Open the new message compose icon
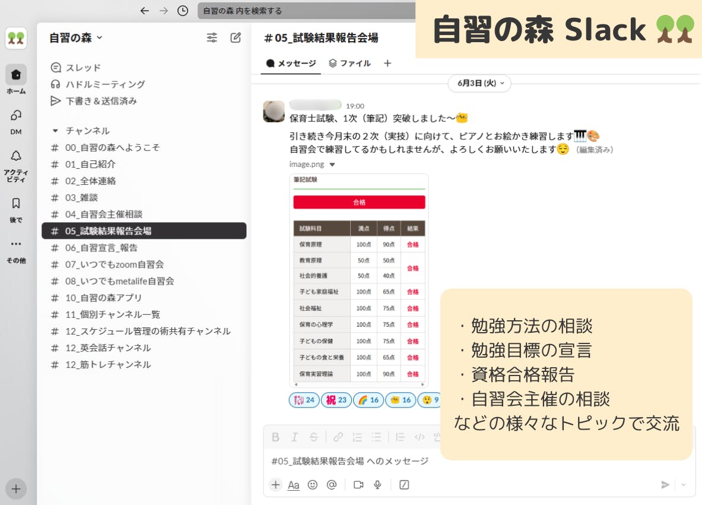This screenshot has width=702, height=505. [236, 38]
